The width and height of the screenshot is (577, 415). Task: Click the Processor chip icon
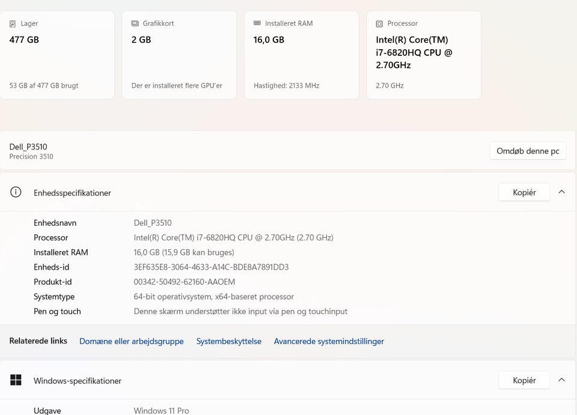[379, 24]
